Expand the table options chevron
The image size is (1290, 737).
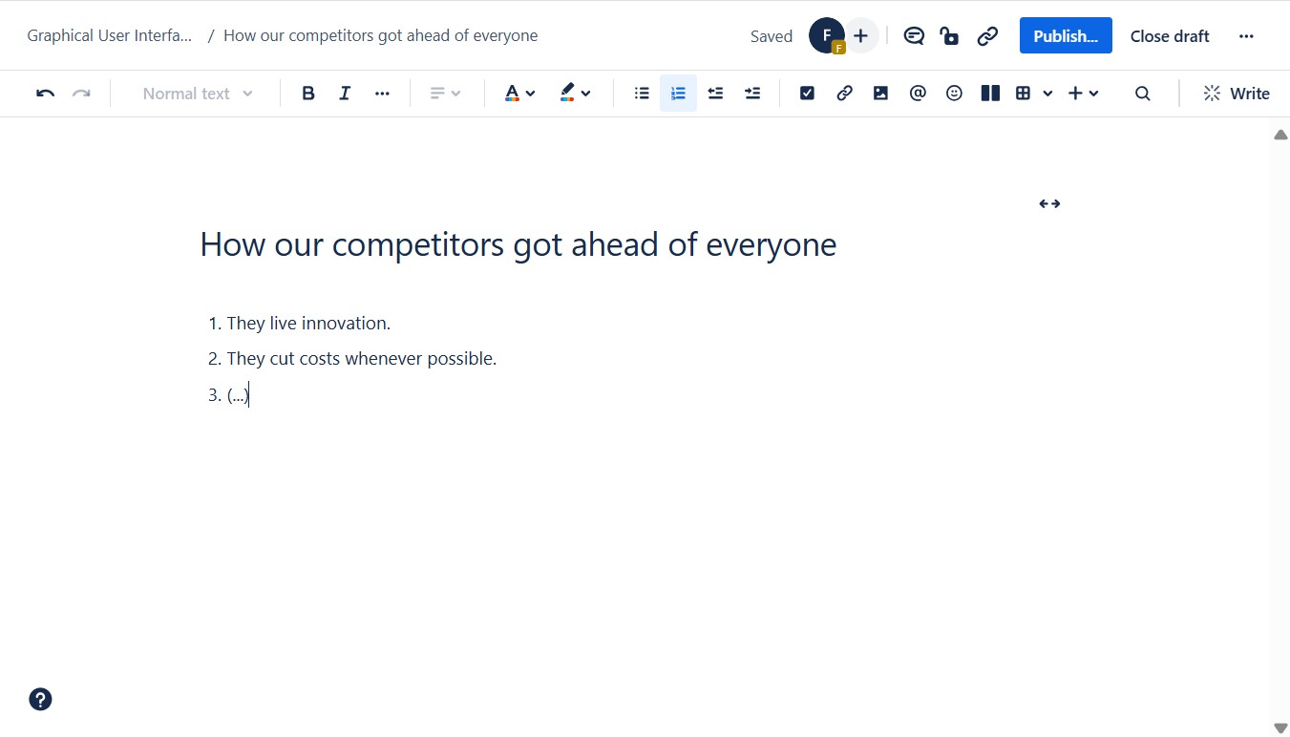tap(1047, 94)
